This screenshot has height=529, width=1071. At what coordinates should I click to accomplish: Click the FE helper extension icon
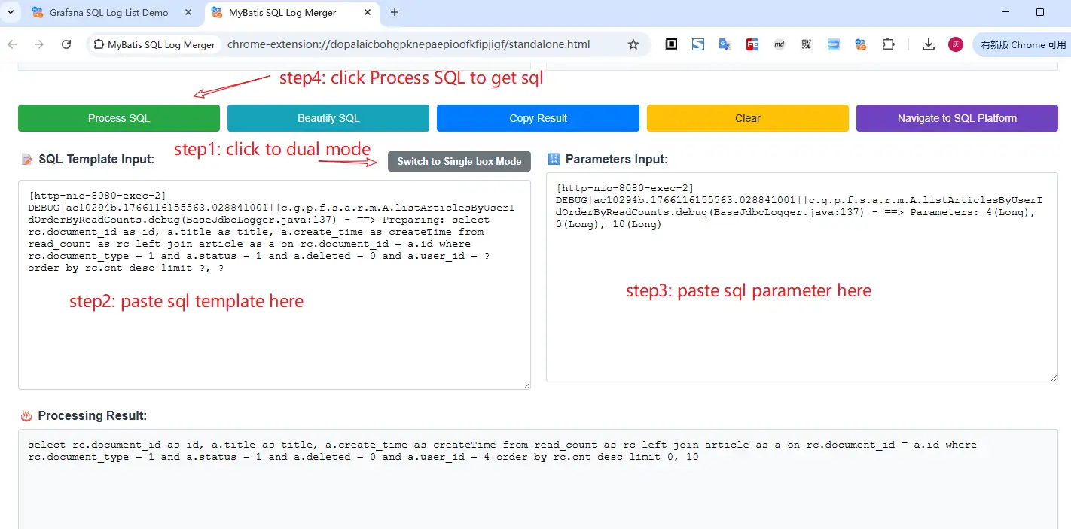click(752, 44)
